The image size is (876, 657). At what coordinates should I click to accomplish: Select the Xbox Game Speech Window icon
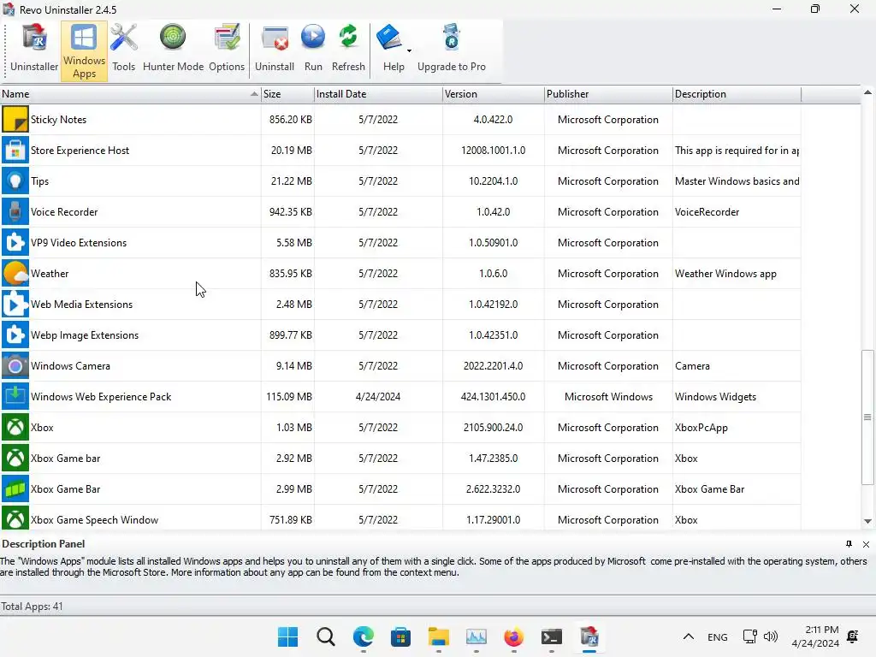[x=15, y=519]
